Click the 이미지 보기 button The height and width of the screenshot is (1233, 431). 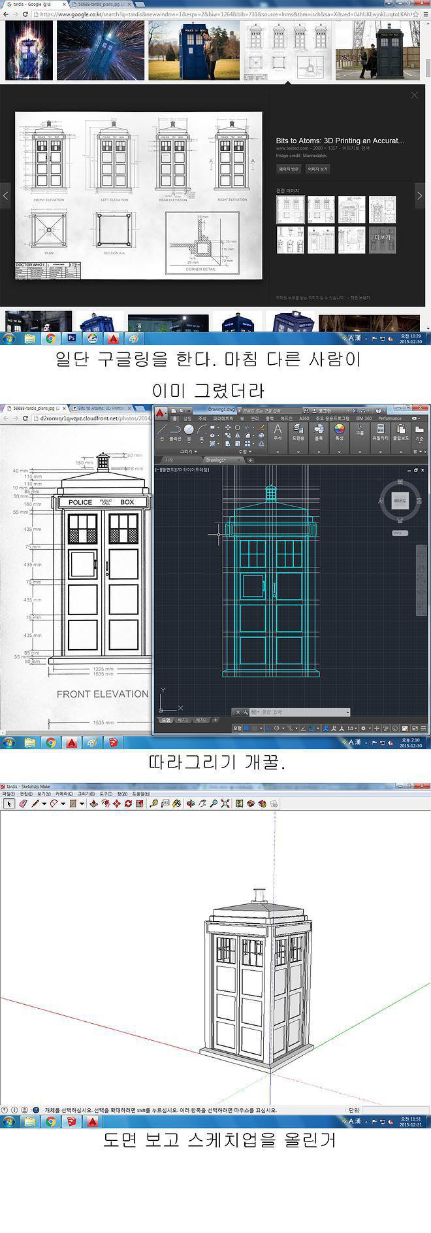click(317, 169)
